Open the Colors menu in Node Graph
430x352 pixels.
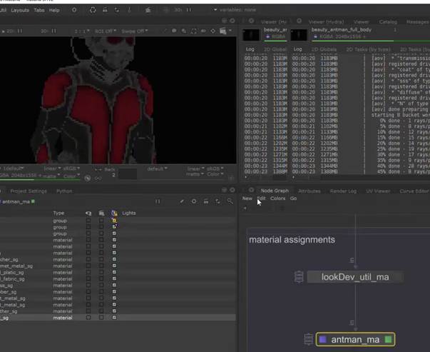click(x=277, y=198)
